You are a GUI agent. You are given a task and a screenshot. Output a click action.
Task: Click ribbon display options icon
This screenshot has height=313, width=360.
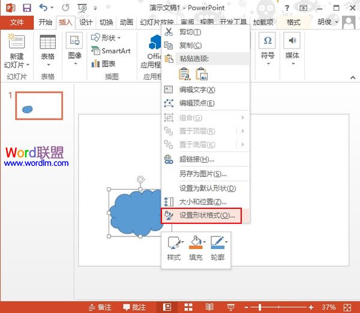[x=303, y=8]
